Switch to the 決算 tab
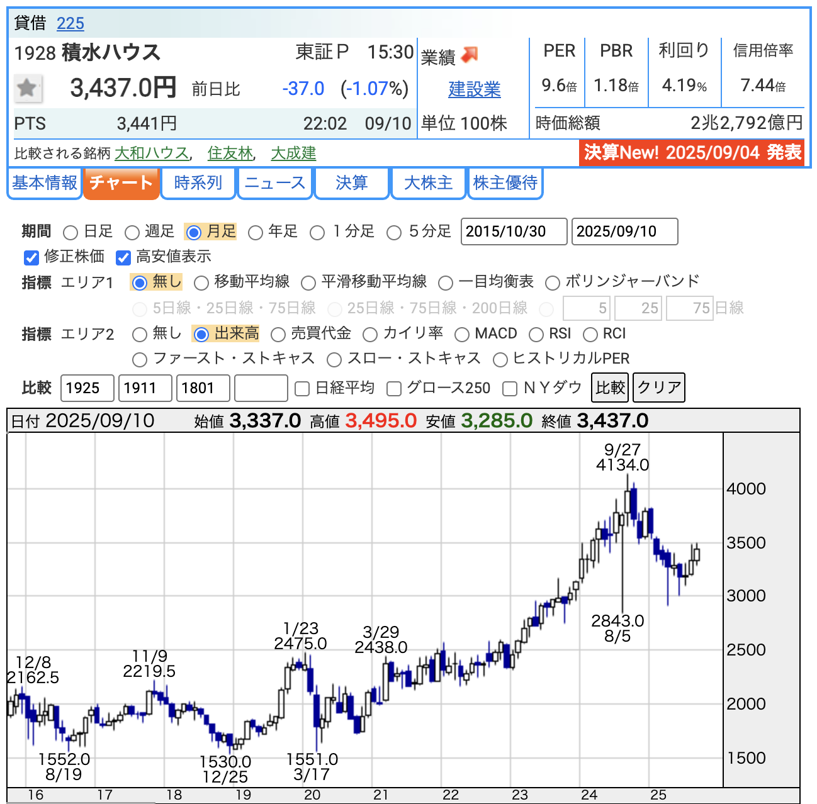 pyautogui.click(x=352, y=183)
